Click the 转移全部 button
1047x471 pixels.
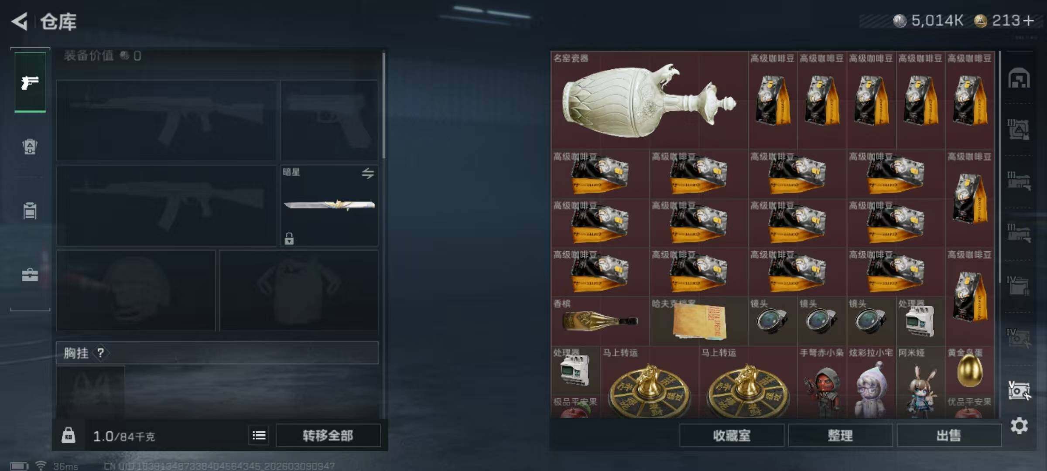coord(328,435)
